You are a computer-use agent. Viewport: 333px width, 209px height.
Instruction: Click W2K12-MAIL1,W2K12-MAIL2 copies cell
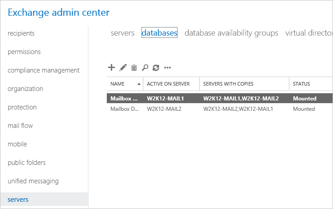(241, 99)
